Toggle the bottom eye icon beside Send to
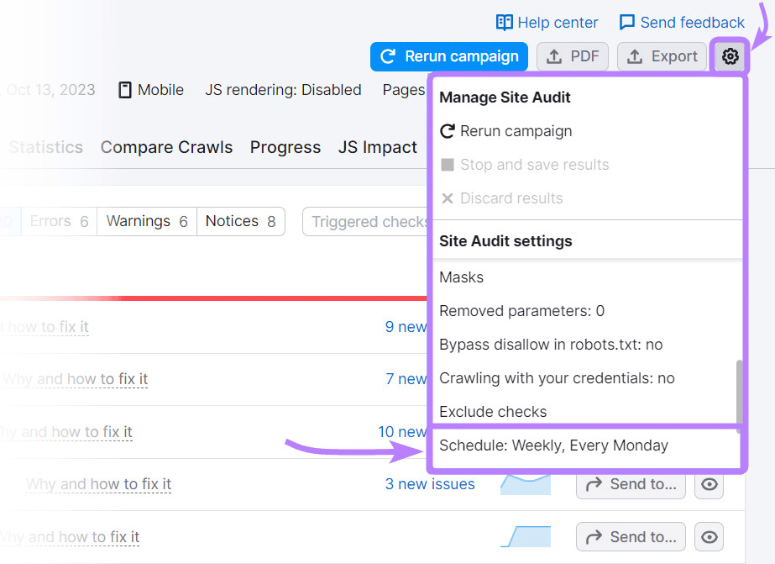This screenshot has height=564, width=775. tap(708, 536)
